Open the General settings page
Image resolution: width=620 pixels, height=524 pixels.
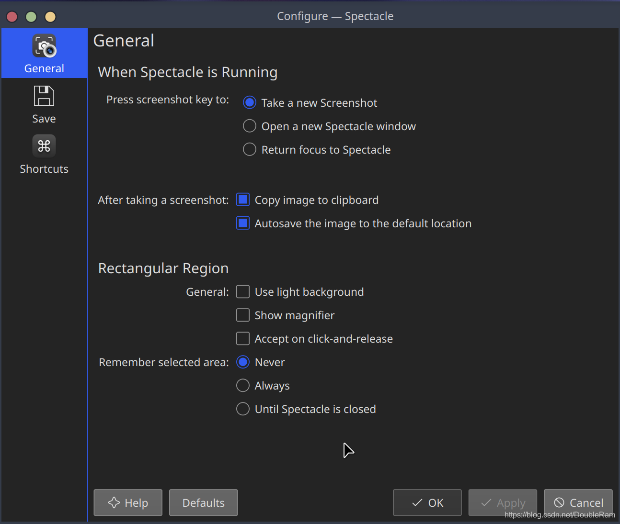click(44, 53)
